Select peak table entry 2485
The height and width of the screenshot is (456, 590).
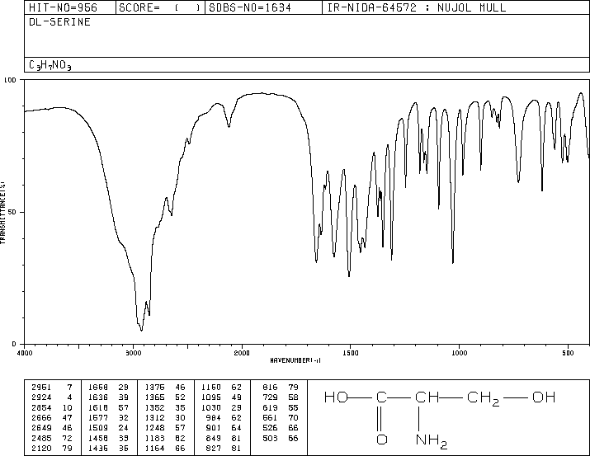(51, 439)
